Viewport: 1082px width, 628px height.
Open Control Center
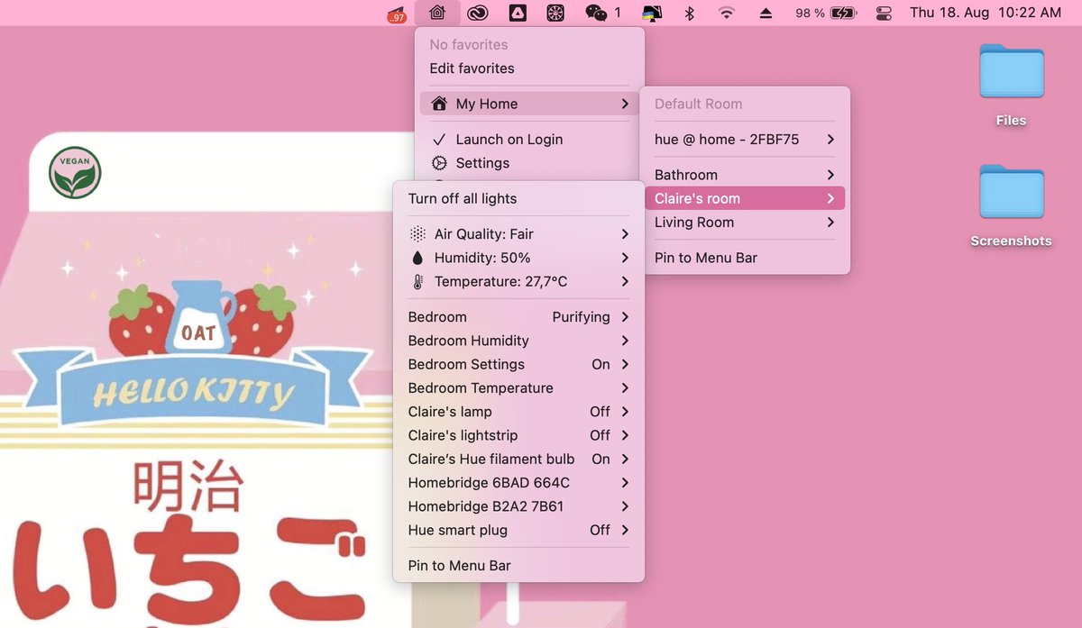(x=883, y=13)
